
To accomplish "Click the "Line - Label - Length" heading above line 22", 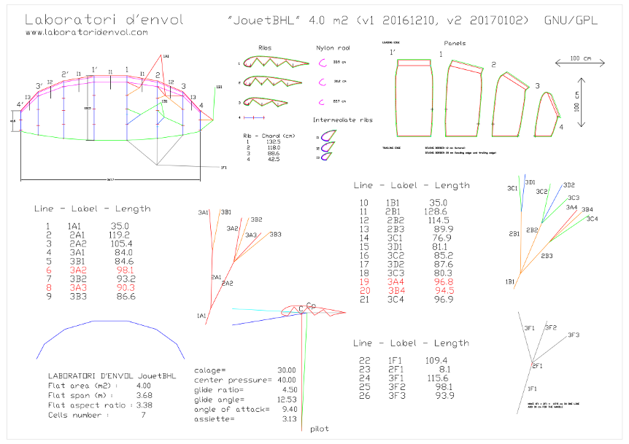I will click(x=411, y=343).
